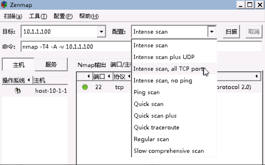
Task: Switch to the 端口/主机 tab
Action: pos(120,65)
